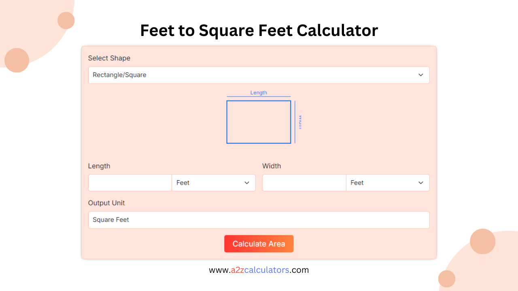Viewport: 518px width, 291px height.
Task: Open the a2zcalculators.com website link
Action: click(x=259, y=270)
